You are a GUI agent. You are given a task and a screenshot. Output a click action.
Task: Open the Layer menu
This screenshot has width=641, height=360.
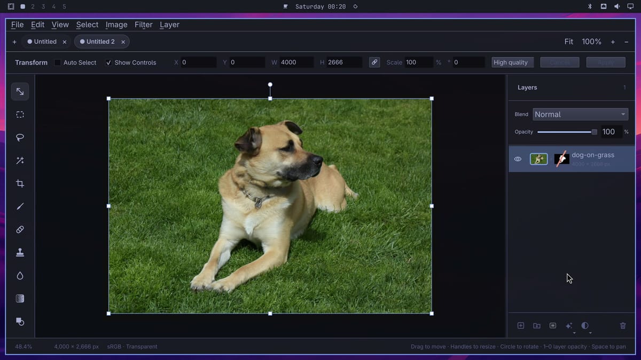[169, 25]
